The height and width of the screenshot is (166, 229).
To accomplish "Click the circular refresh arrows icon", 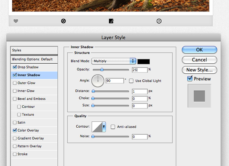I will pyautogui.click(x=63, y=21).
